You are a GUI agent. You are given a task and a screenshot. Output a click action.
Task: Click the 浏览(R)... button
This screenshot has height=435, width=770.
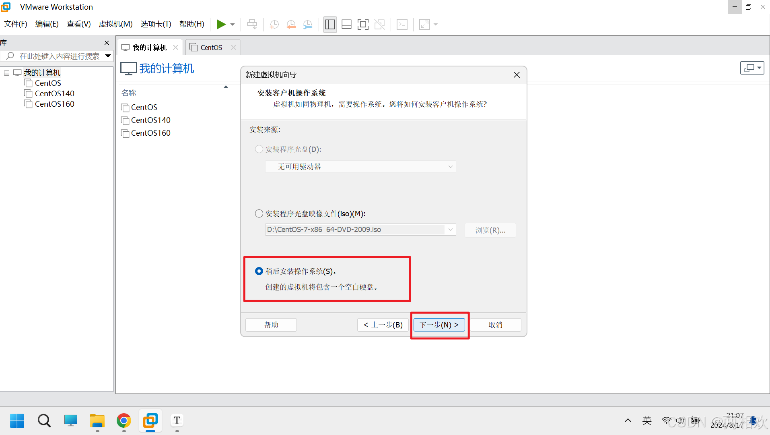pyautogui.click(x=490, y=230)
